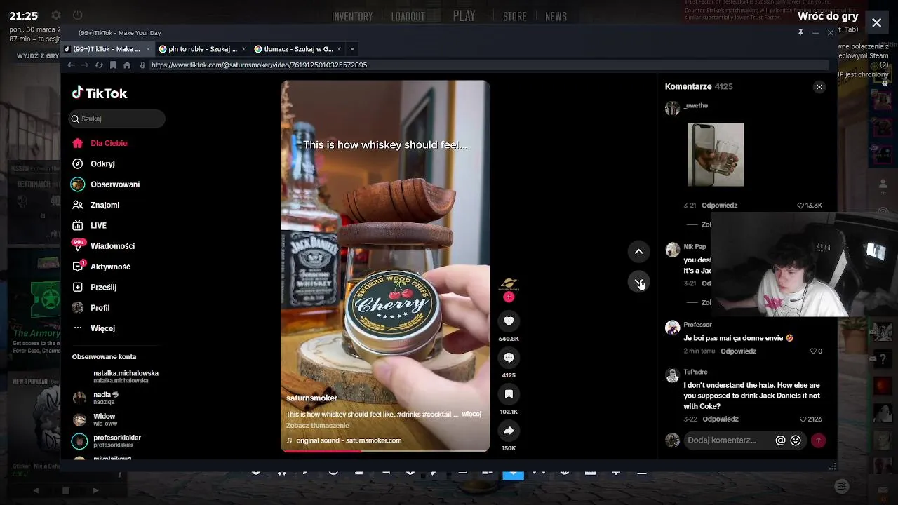Open Znajomi page

pos(96,205)
